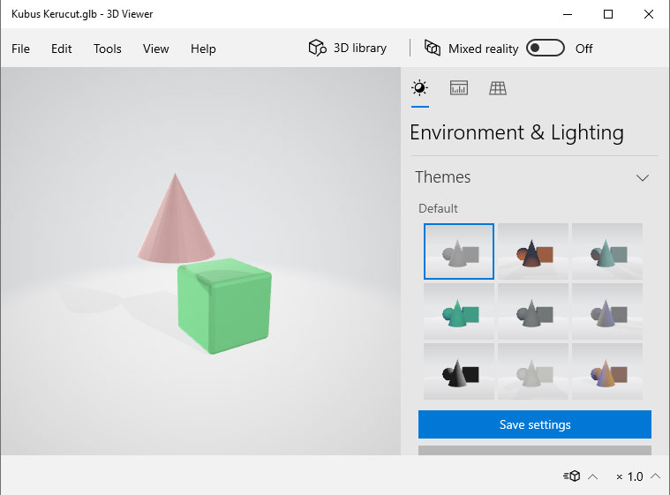Select the teal-gray theme in top row

point(607,251)
